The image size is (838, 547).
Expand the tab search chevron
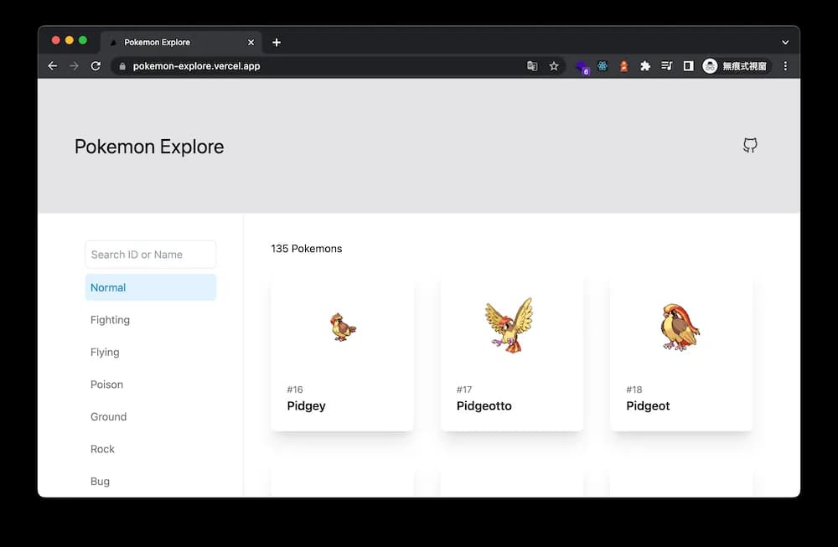(785, 42)
